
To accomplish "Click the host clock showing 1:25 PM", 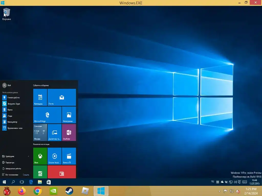I will tap(251, 191).
